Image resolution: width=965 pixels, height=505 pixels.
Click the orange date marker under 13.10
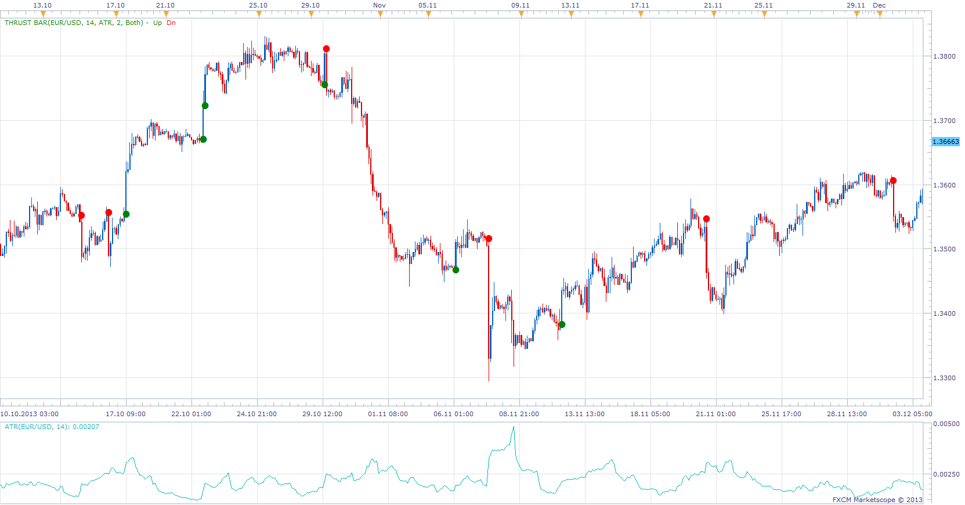point(43,15)
